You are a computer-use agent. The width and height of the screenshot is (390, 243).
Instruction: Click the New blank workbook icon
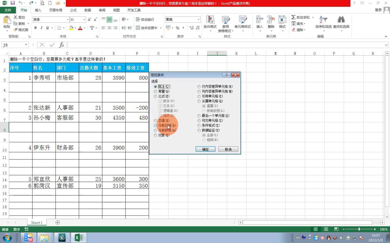pyautogui.click(x=50, y=3)
